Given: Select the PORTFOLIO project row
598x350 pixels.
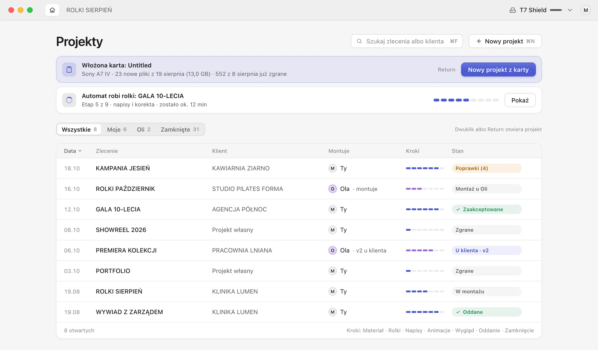Looking at the screenshot, I should click(x=299, y=271).
